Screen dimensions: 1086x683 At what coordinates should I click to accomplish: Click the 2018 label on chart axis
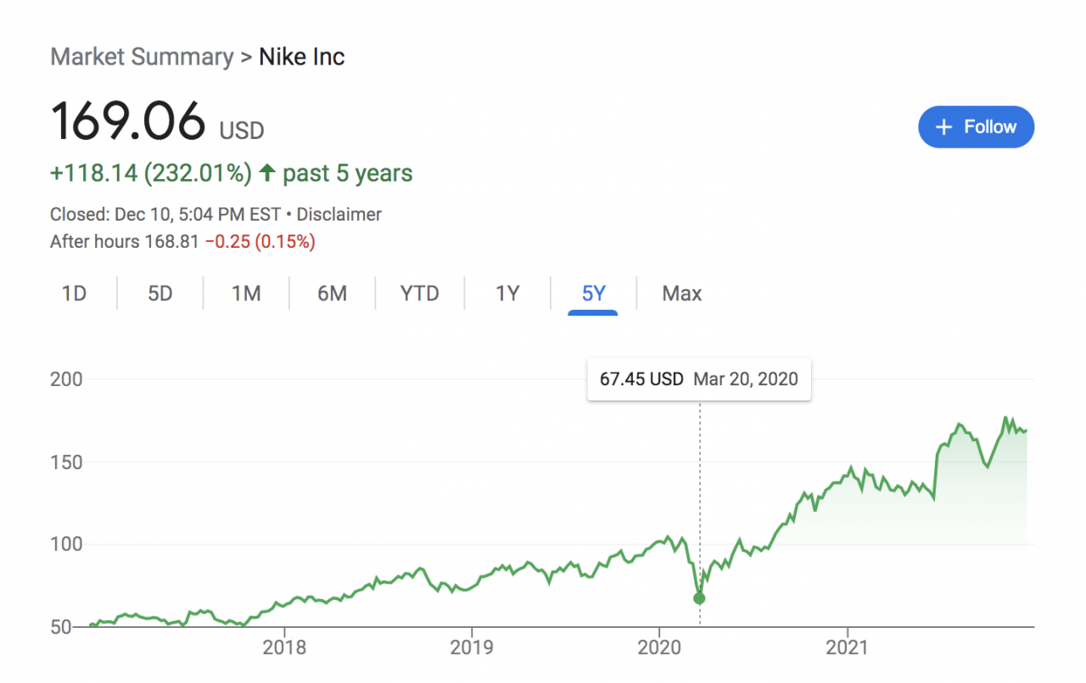(x=284, y=649)
